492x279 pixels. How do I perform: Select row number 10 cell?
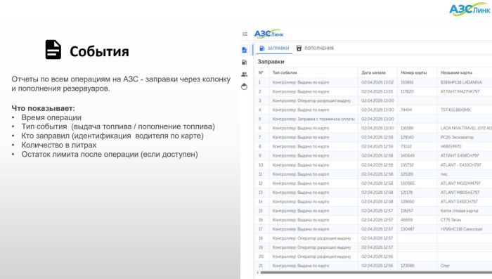(261, 165)
